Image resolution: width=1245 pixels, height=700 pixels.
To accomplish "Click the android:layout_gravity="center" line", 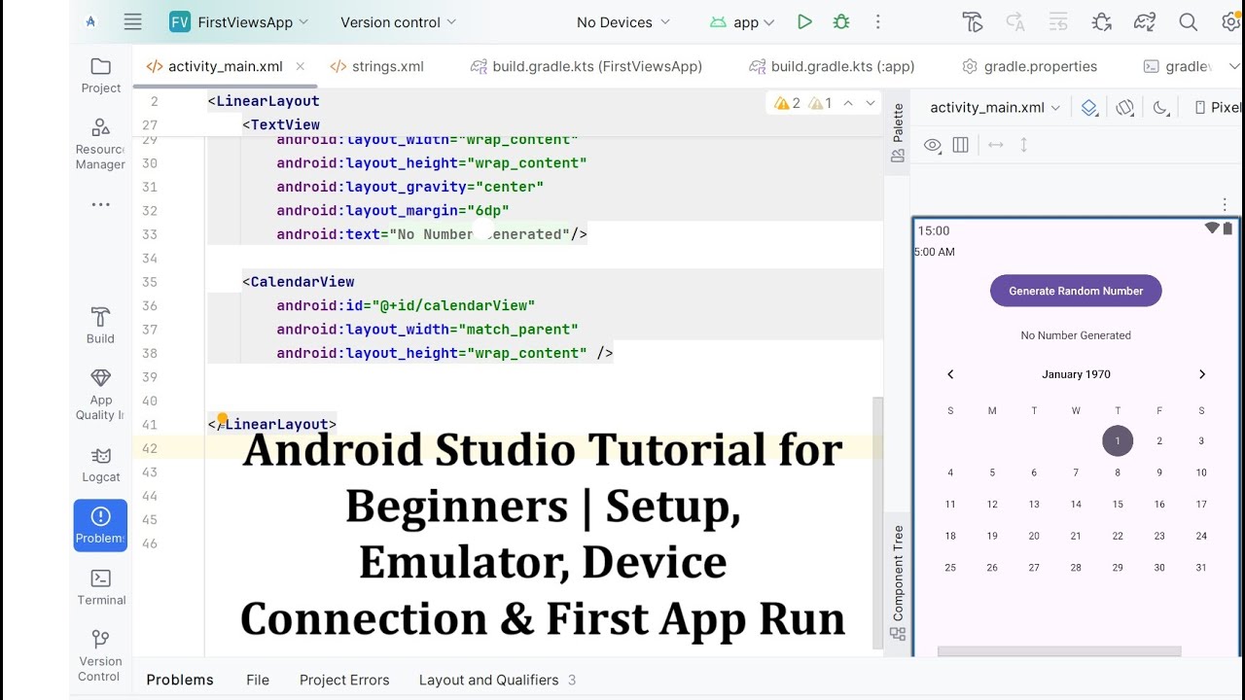I will 409,187.
